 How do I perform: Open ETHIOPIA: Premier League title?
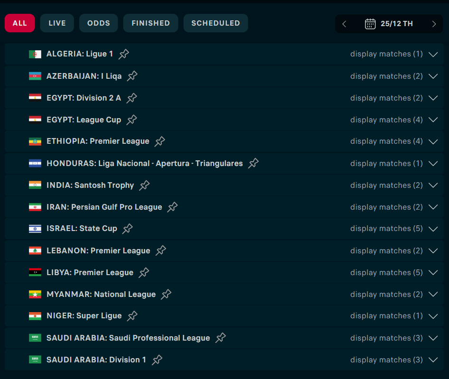click(x=98, y=141)
